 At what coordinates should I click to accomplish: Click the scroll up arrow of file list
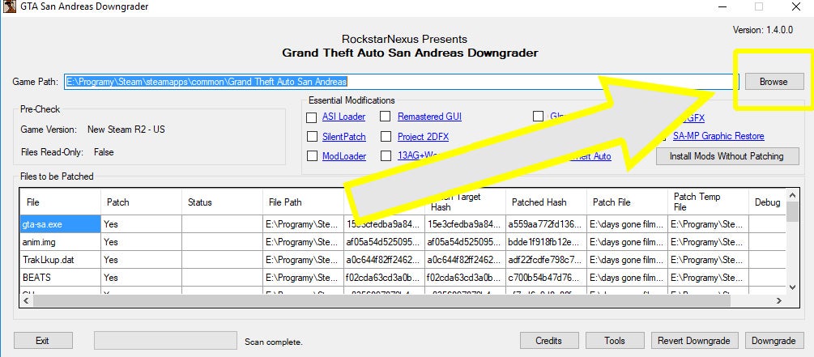pos(791,196)
